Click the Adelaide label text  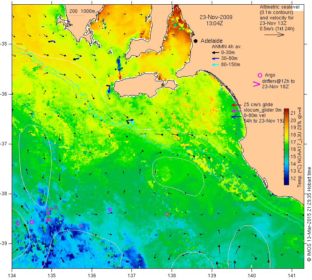pyautogui.click(x=211, y=41)
